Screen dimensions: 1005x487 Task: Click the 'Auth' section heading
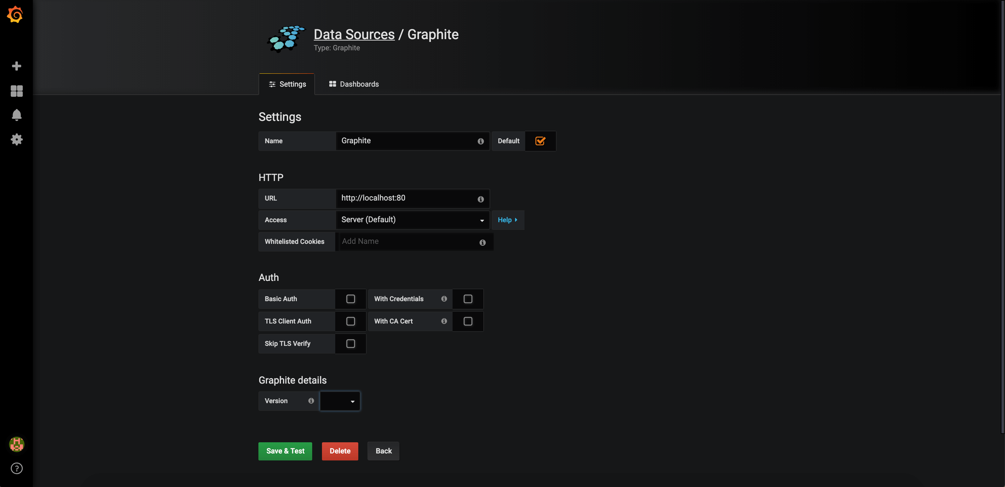coord(269,277)
